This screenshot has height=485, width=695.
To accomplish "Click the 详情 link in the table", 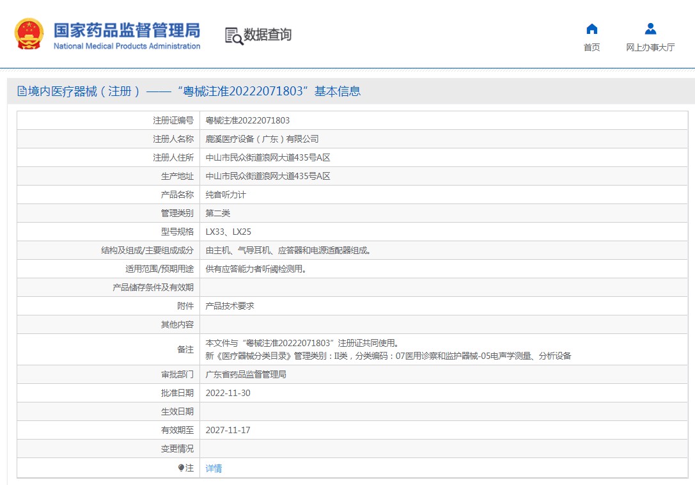I will 214,468.
